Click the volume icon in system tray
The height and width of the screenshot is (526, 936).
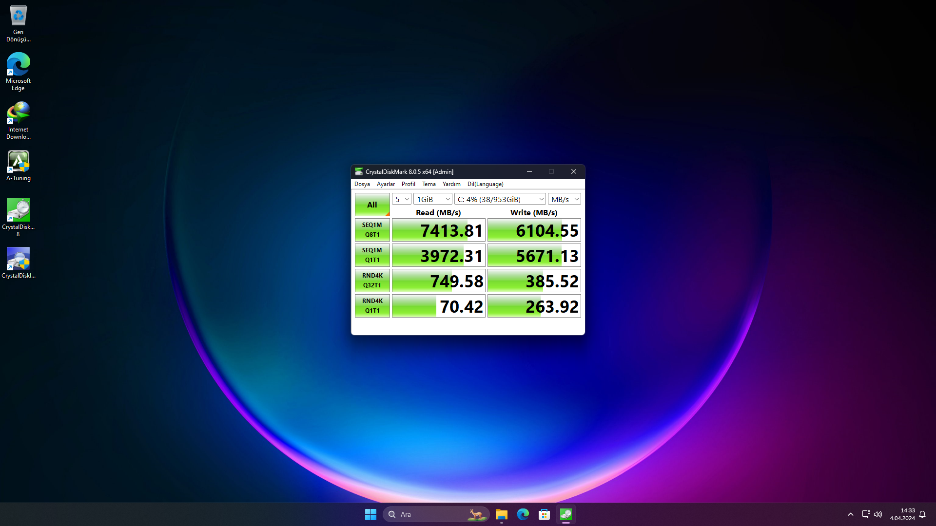[878, 514]
